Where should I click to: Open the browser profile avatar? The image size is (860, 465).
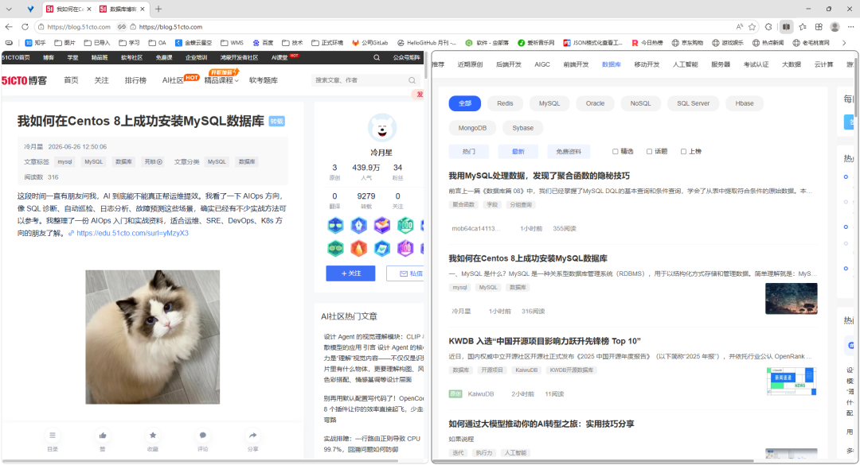(x=835, y=27)
